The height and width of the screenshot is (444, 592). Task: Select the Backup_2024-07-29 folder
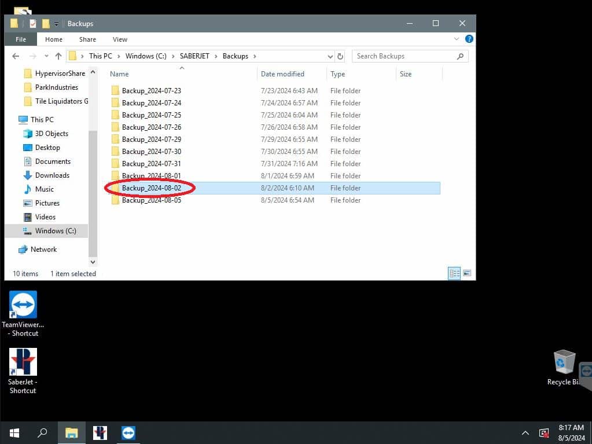152,140
